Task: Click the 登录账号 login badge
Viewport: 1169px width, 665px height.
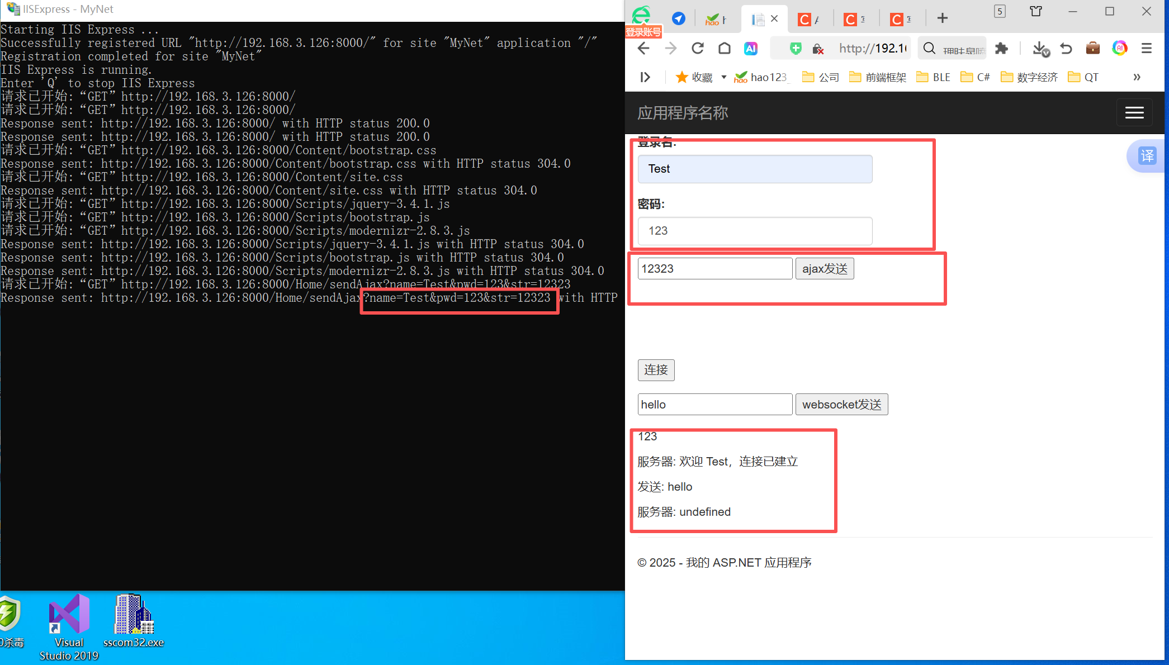Action: (x=643, y=32)
